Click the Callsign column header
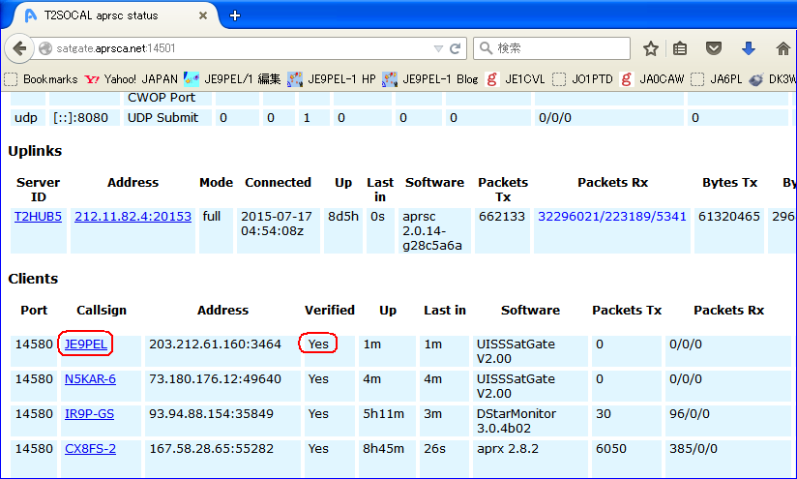 pos(102,311)
